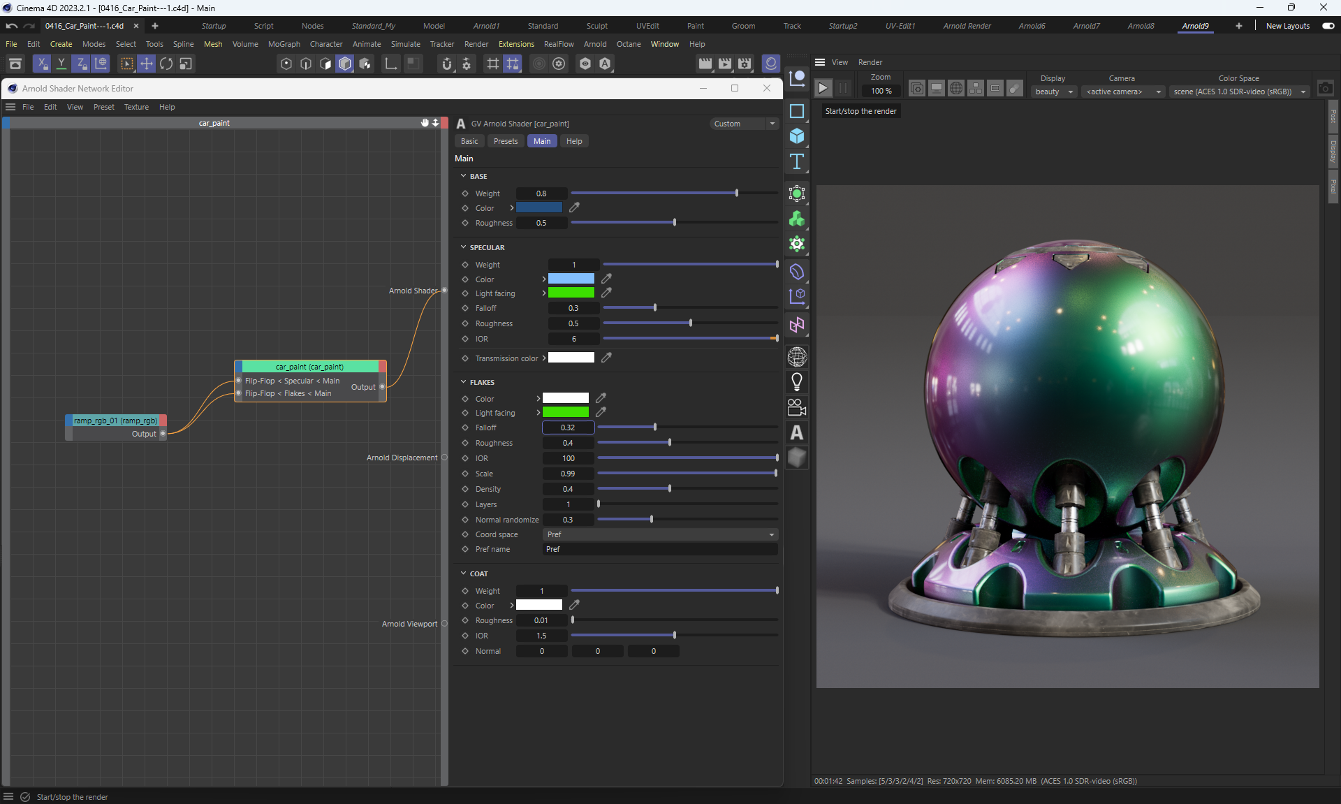Click the Text spline tool icon
Image resolution: width=1341 pixels, height=804 pixels.
coord(797,162)
